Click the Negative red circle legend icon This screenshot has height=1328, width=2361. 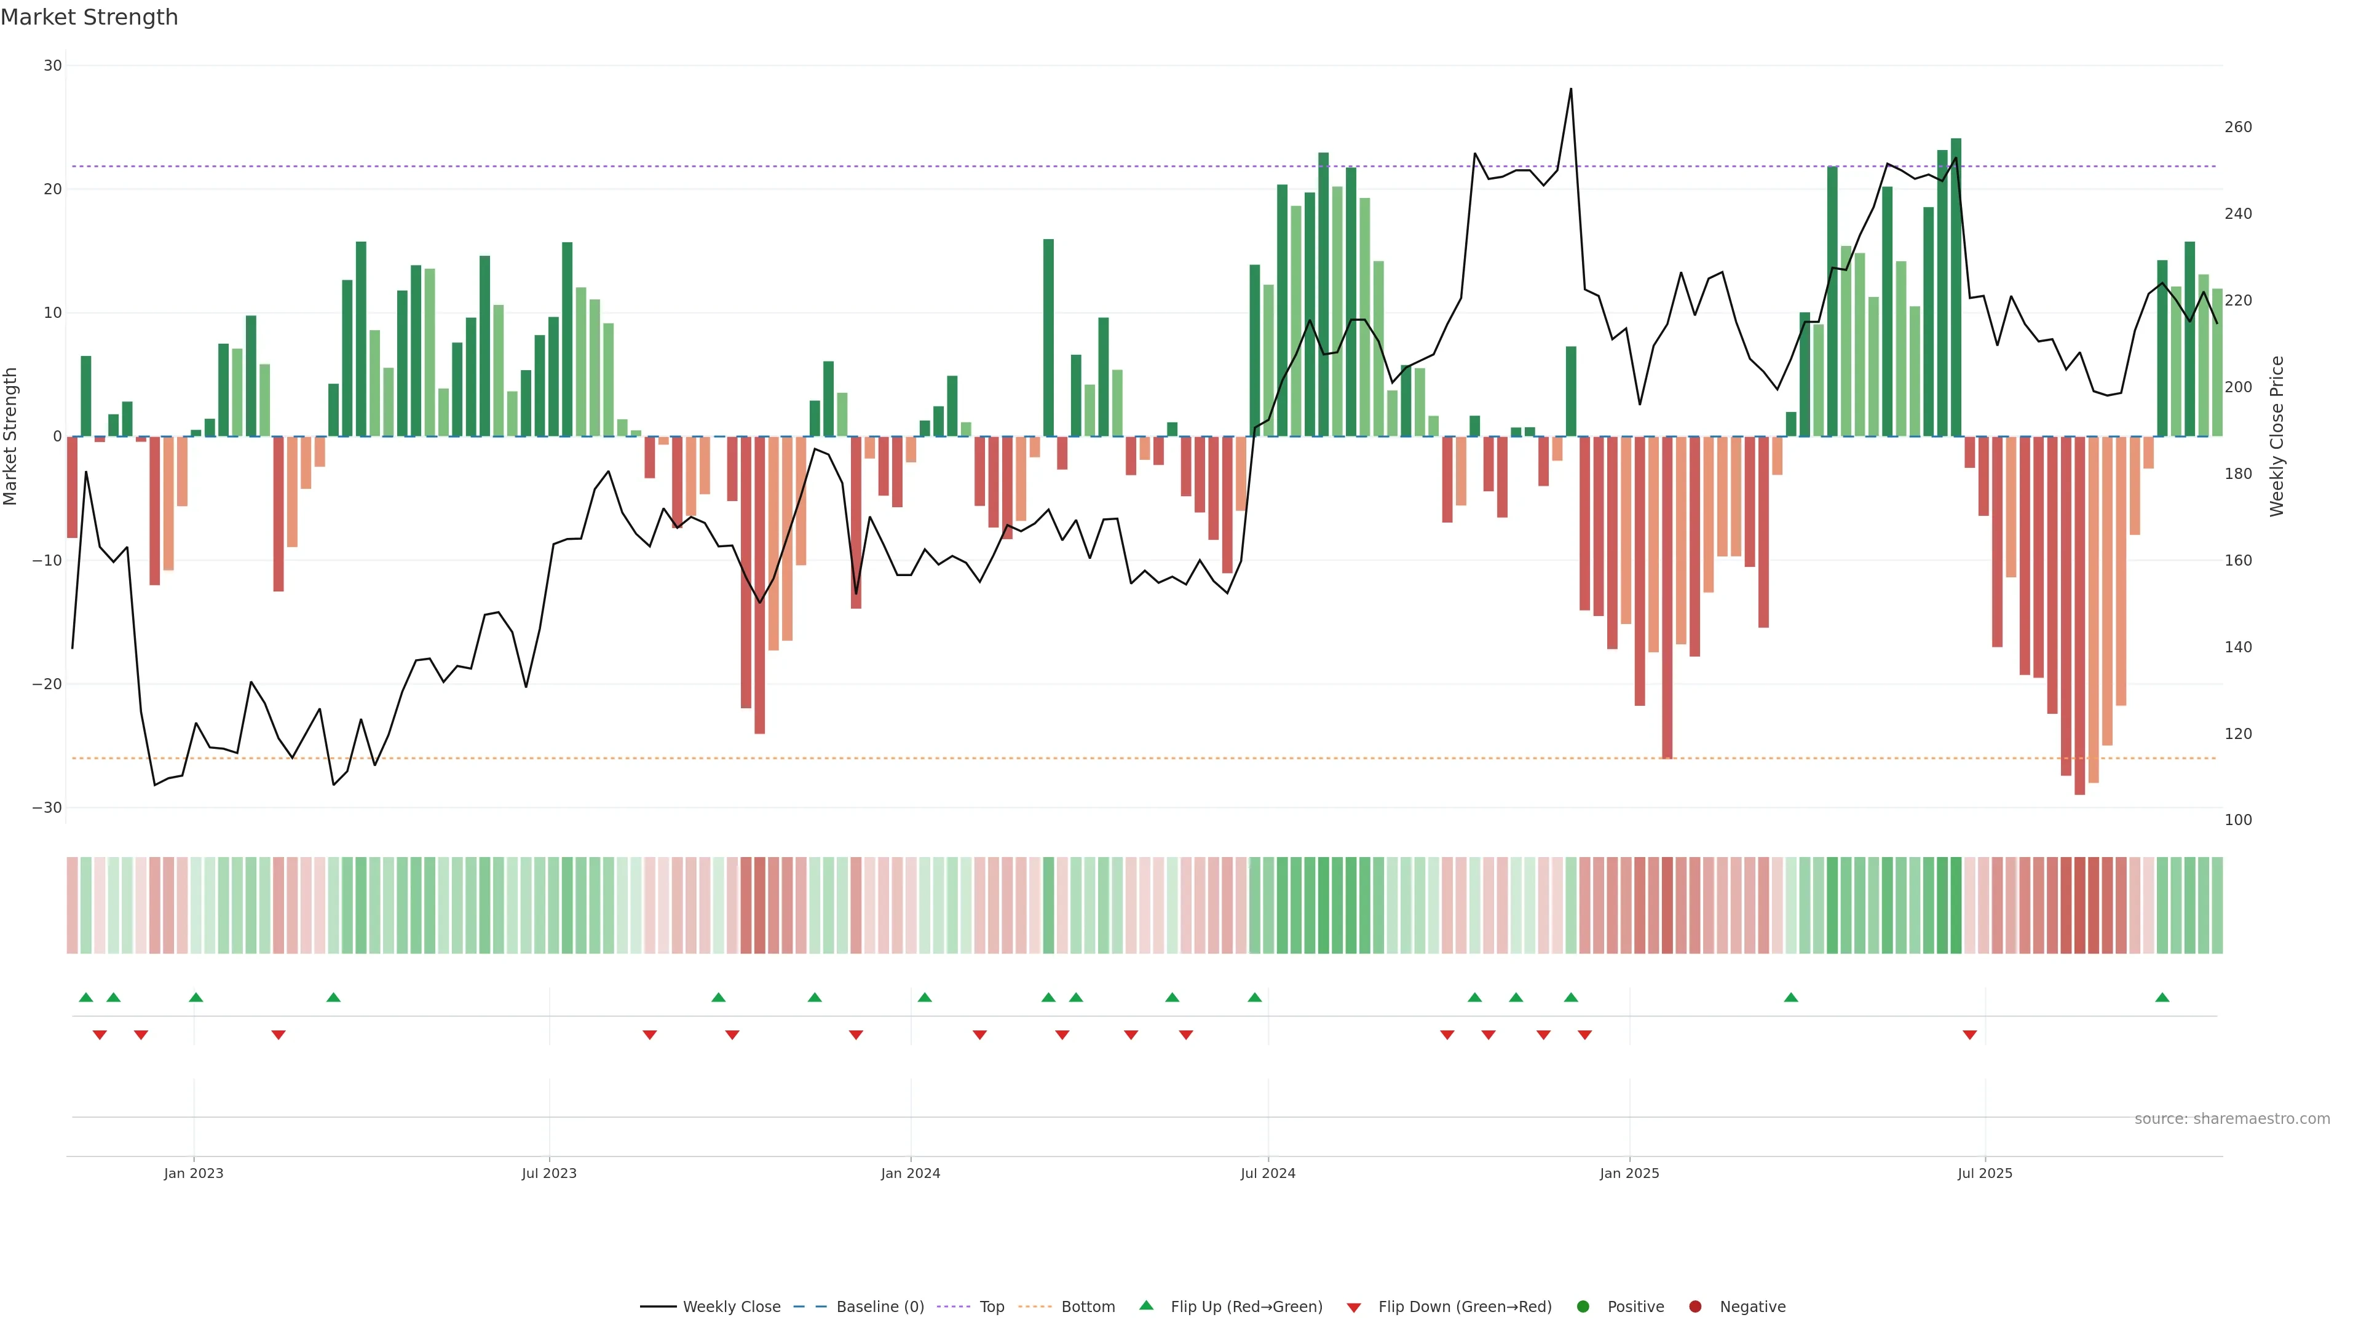(1695, 1307)
